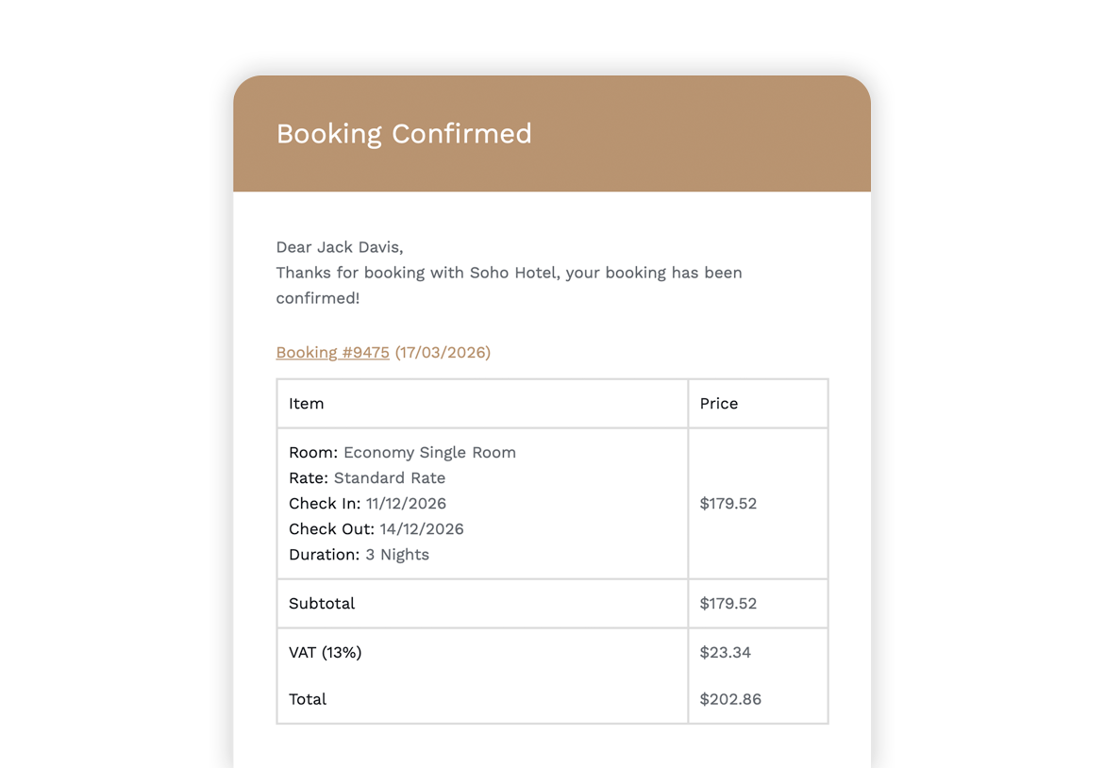Click the Item column header
Viewport: 1104px width, 768px height.
tap(306, 403)
